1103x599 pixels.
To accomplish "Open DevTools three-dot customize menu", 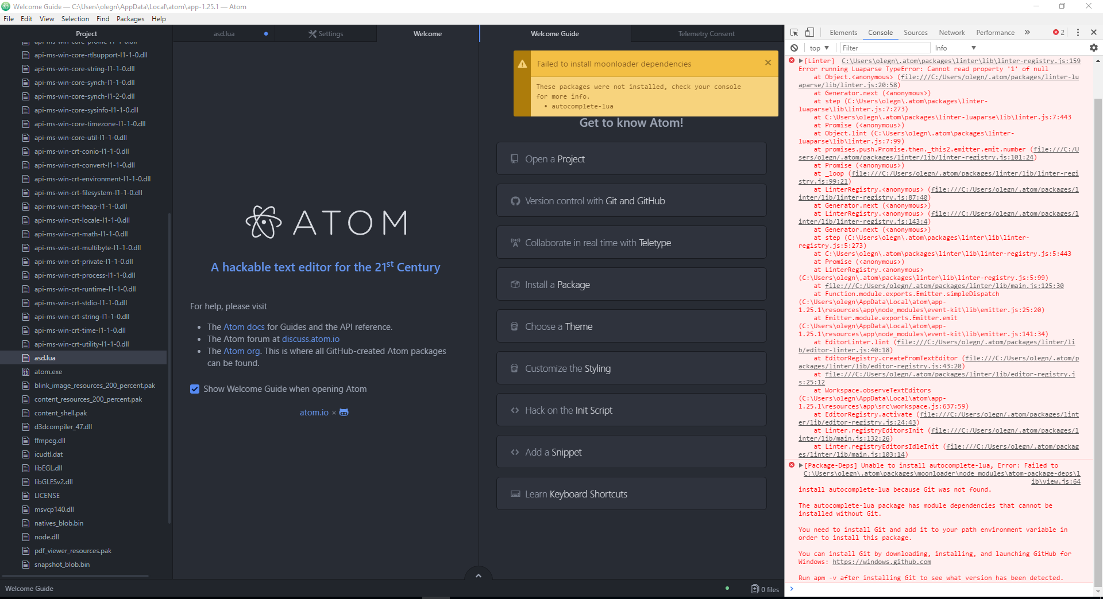I will 1078,33.
